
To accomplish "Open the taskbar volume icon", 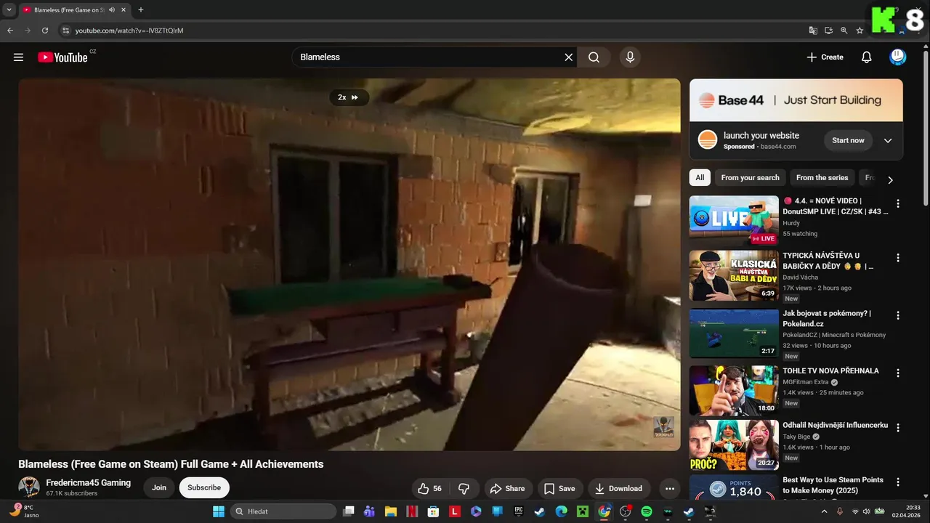I will coord(866,511).
